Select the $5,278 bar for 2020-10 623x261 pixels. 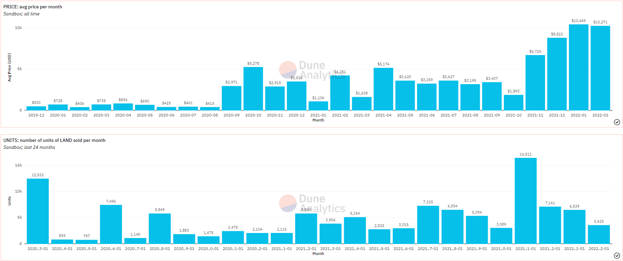coord(253,89)
